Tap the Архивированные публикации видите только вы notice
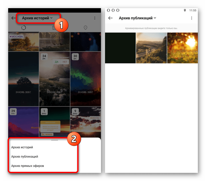 (151, 28)
